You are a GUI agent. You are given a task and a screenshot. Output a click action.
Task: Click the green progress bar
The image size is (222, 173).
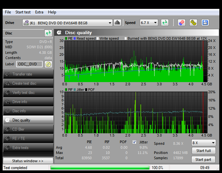coord(100,168)
